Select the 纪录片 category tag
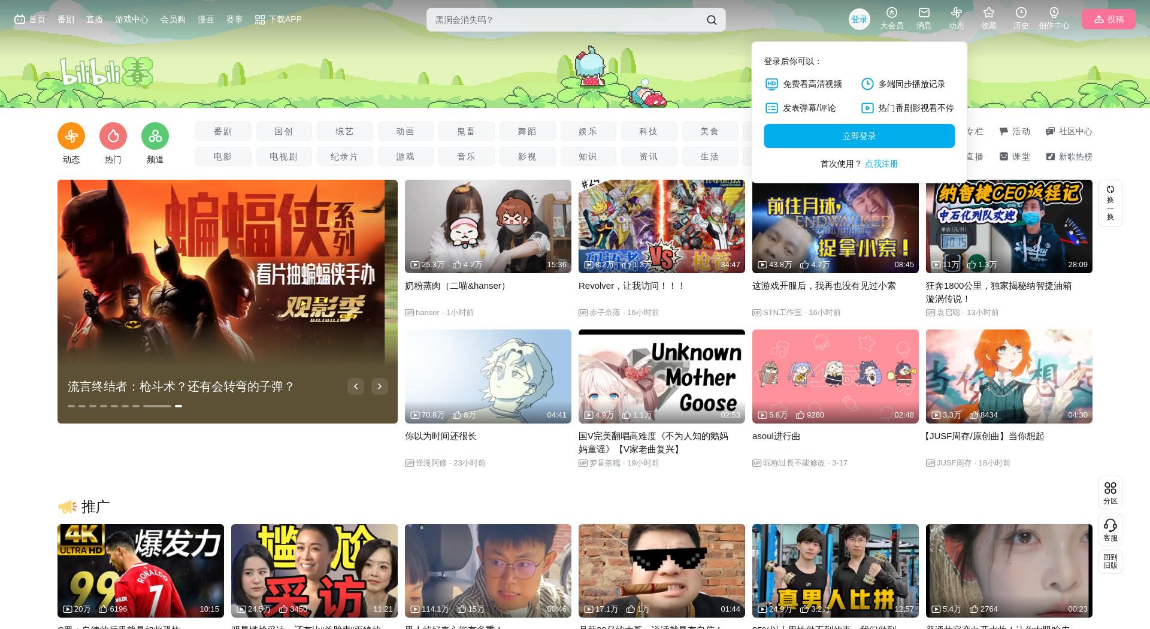1150x629 pixels. tap(345, 156)
